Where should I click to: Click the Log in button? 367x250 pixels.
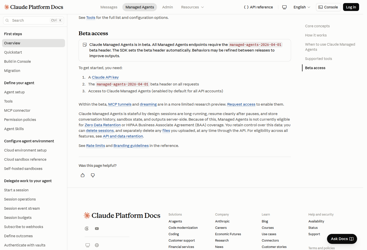(351, 7)
